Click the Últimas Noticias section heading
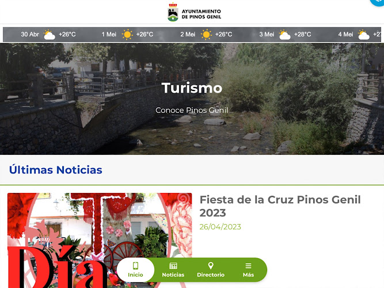The width and height of the screenshot is (384, 288). (x=56, y=169)
